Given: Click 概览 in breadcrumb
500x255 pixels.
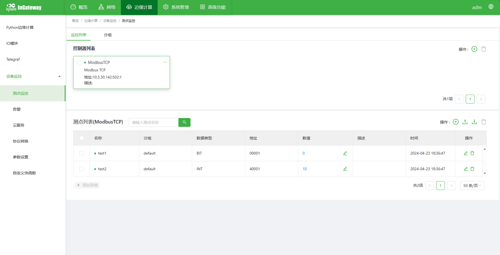Looking at the screenshot, I should click(x=75, y=21).
